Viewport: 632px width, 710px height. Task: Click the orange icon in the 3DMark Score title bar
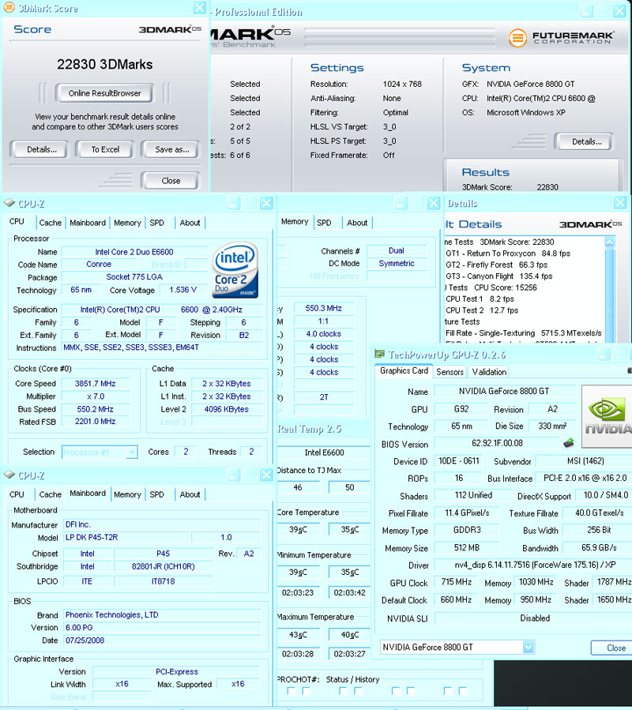coord(9,8)
